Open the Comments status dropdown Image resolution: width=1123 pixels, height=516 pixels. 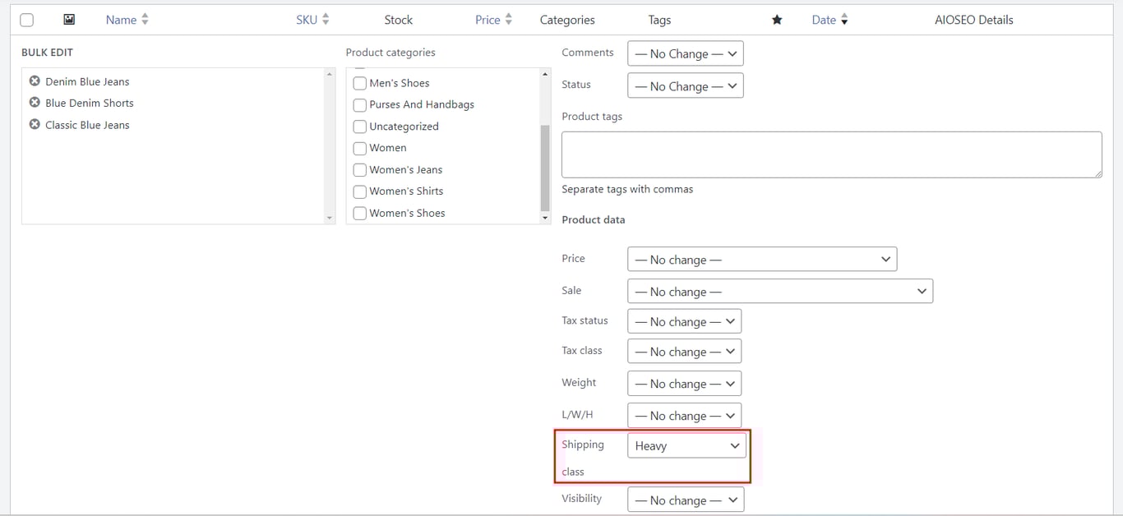pyautogui.click(x=685, y=53)
